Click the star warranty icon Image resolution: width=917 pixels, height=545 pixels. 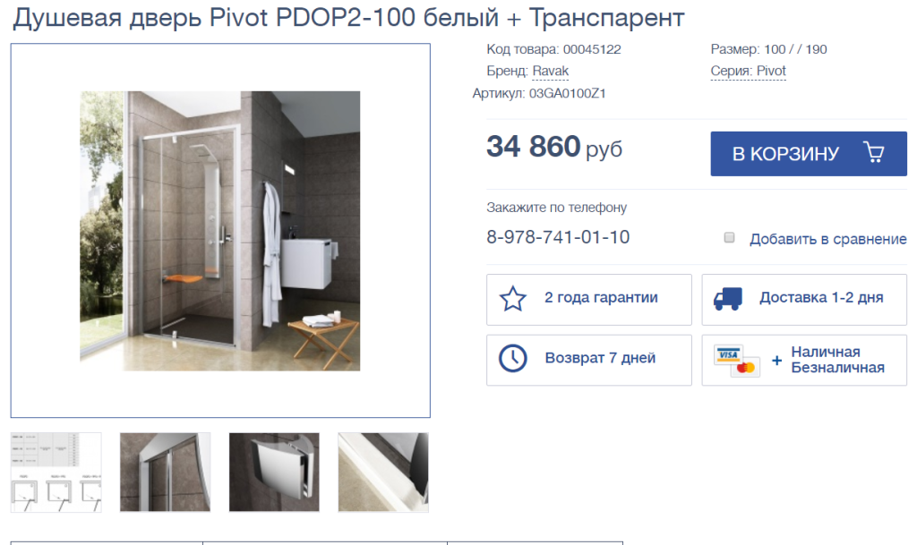[513, 299]
